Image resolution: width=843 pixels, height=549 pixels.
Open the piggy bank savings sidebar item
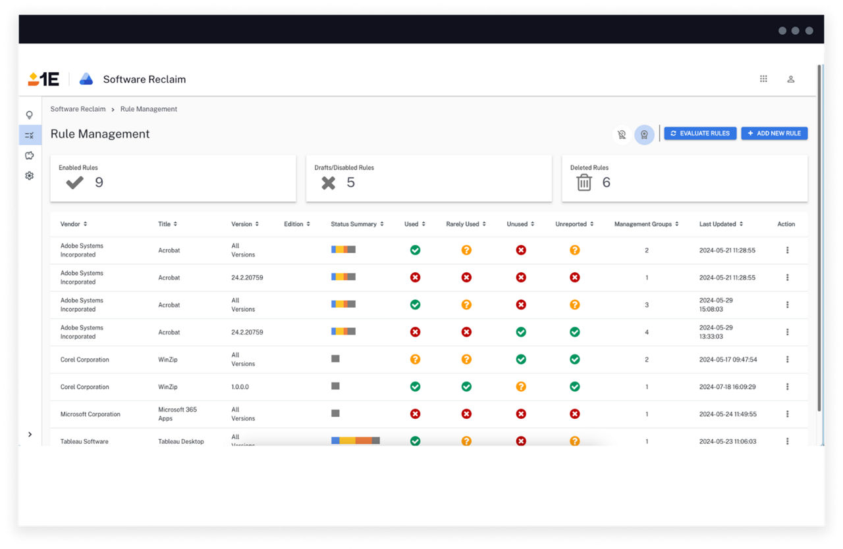coord(30,156)
